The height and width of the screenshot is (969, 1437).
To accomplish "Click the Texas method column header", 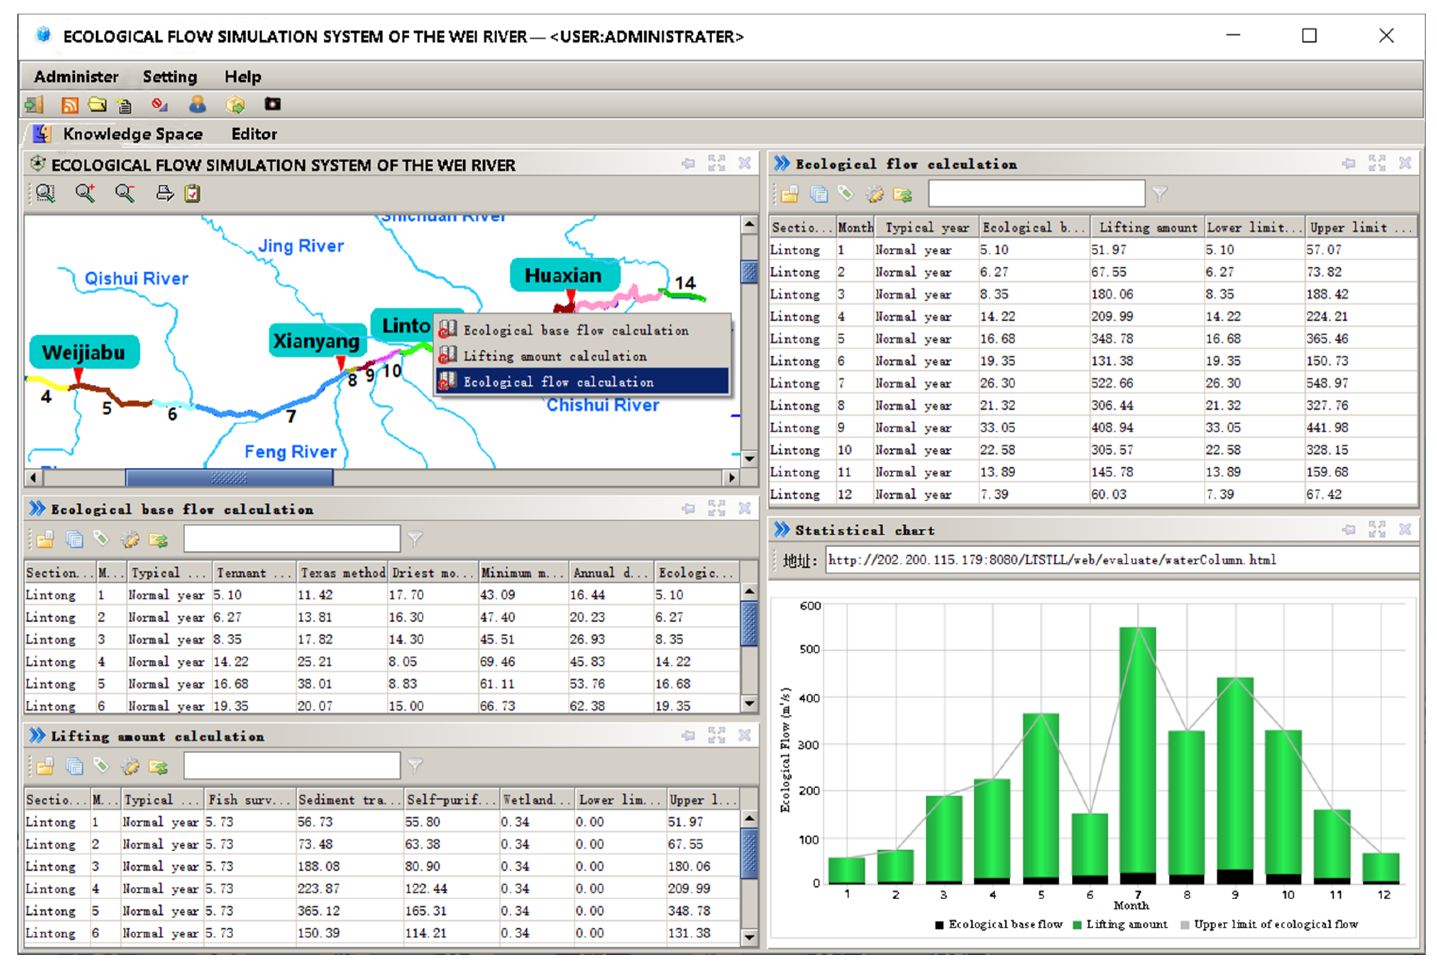I will click(343, 572).
